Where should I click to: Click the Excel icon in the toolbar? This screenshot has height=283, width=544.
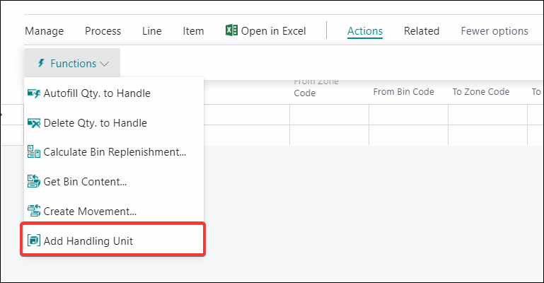tap(231, 30)
